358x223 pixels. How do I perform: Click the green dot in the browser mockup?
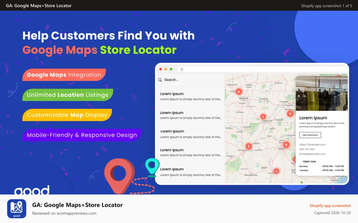[x=171, y=69]
